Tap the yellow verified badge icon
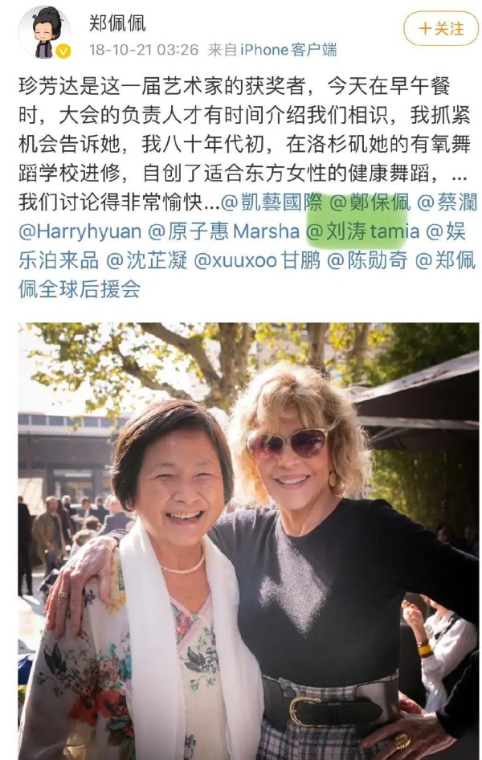The width and height of the screenshot is (482, 760). 63,51
